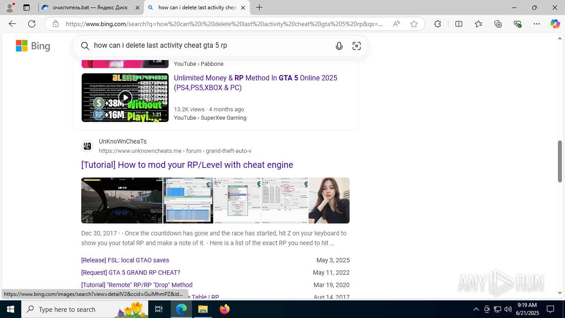Open UnKnoWnCheaTs site name link
565x318 pixels.
tap(123, 141)
